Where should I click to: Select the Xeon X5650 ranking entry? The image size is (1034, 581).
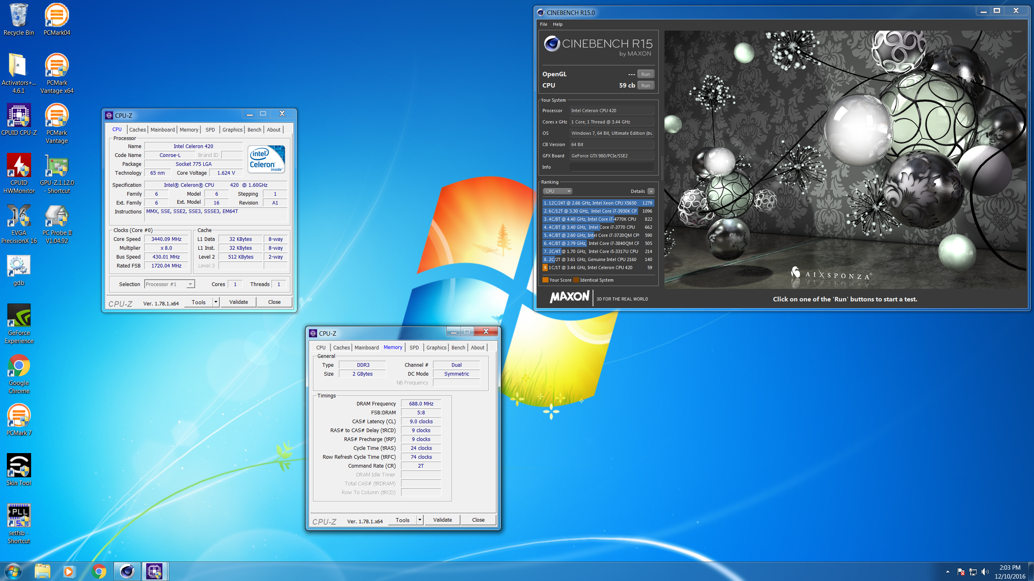point(598,203)
